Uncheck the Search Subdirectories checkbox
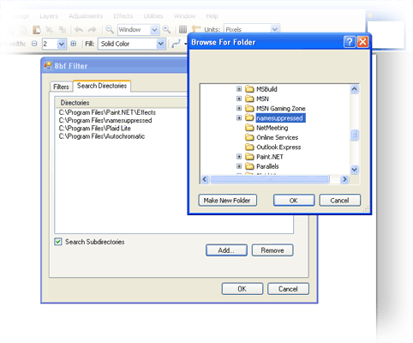 (58, 242)
